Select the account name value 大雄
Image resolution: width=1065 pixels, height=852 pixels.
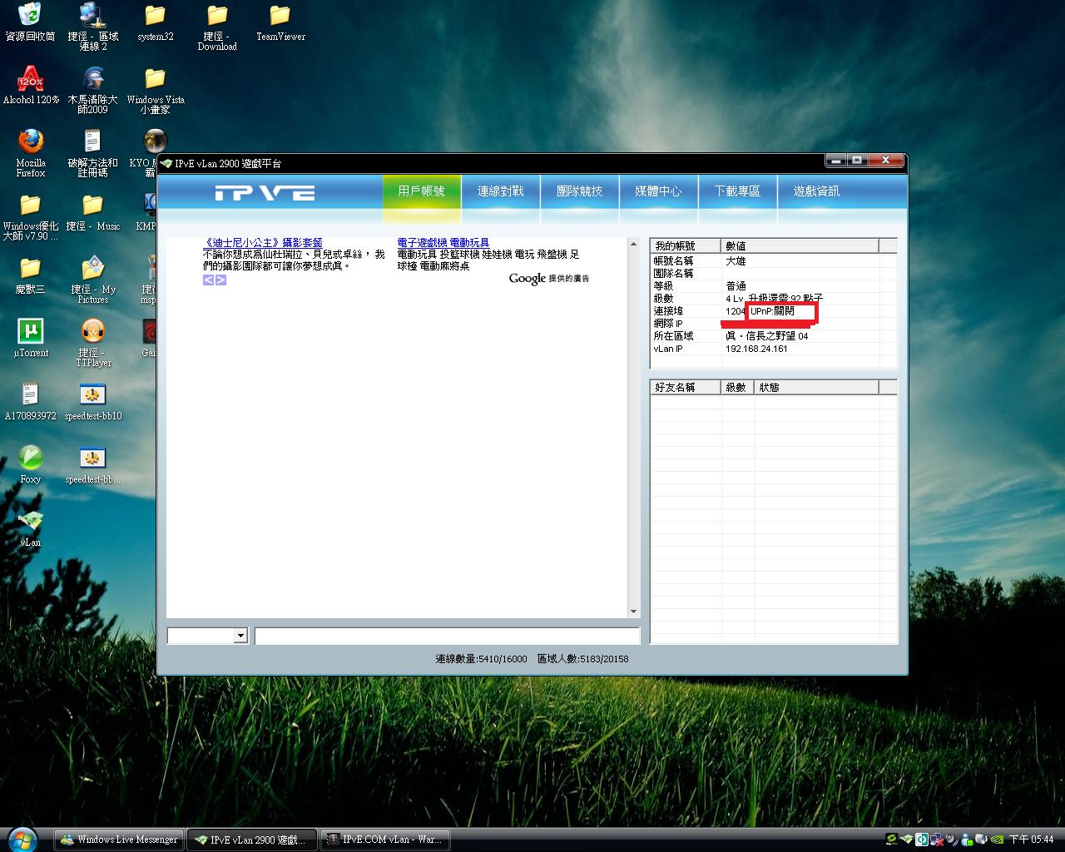736,261
